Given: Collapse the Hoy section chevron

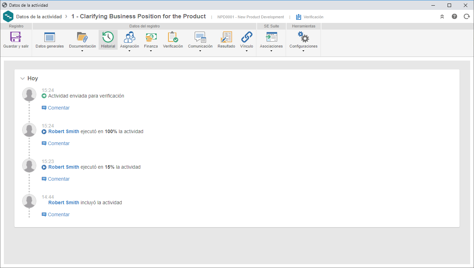Looking at the screenshot, I should tap(23, 79).
